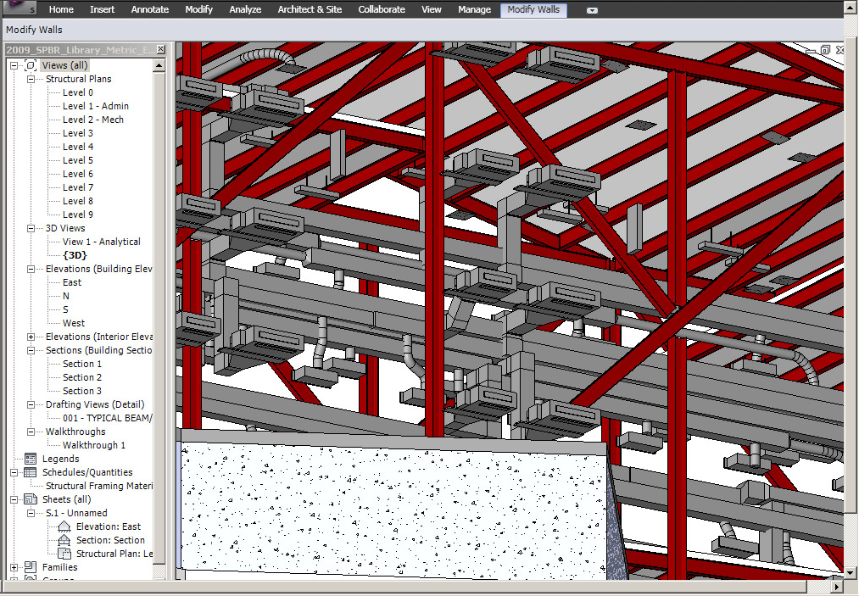Screen dimensions: 859x596
Task: Click the Sheets (all) icon
Action: (31, 499)
